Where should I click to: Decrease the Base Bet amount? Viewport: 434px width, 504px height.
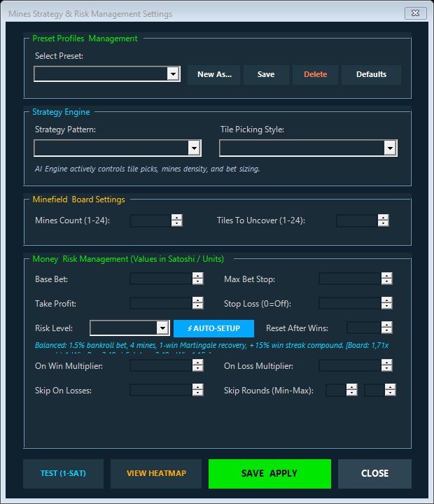(x=197, y=281)
